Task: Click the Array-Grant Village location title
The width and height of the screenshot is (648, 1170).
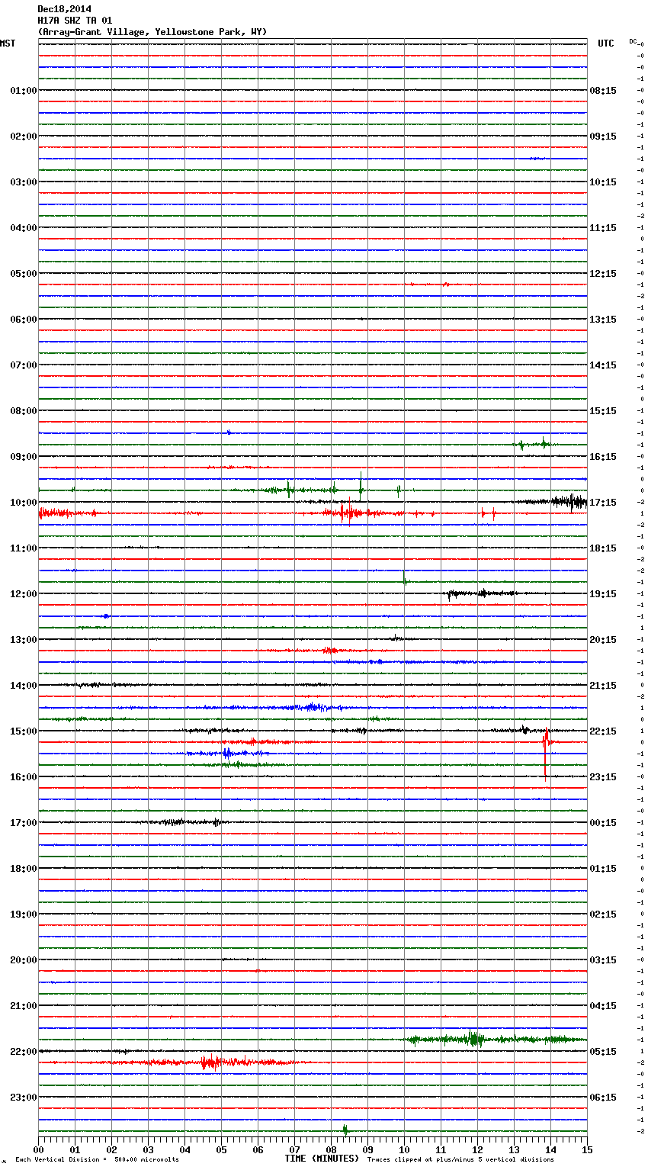Action: pyautogui.click(x=152, y=32)
